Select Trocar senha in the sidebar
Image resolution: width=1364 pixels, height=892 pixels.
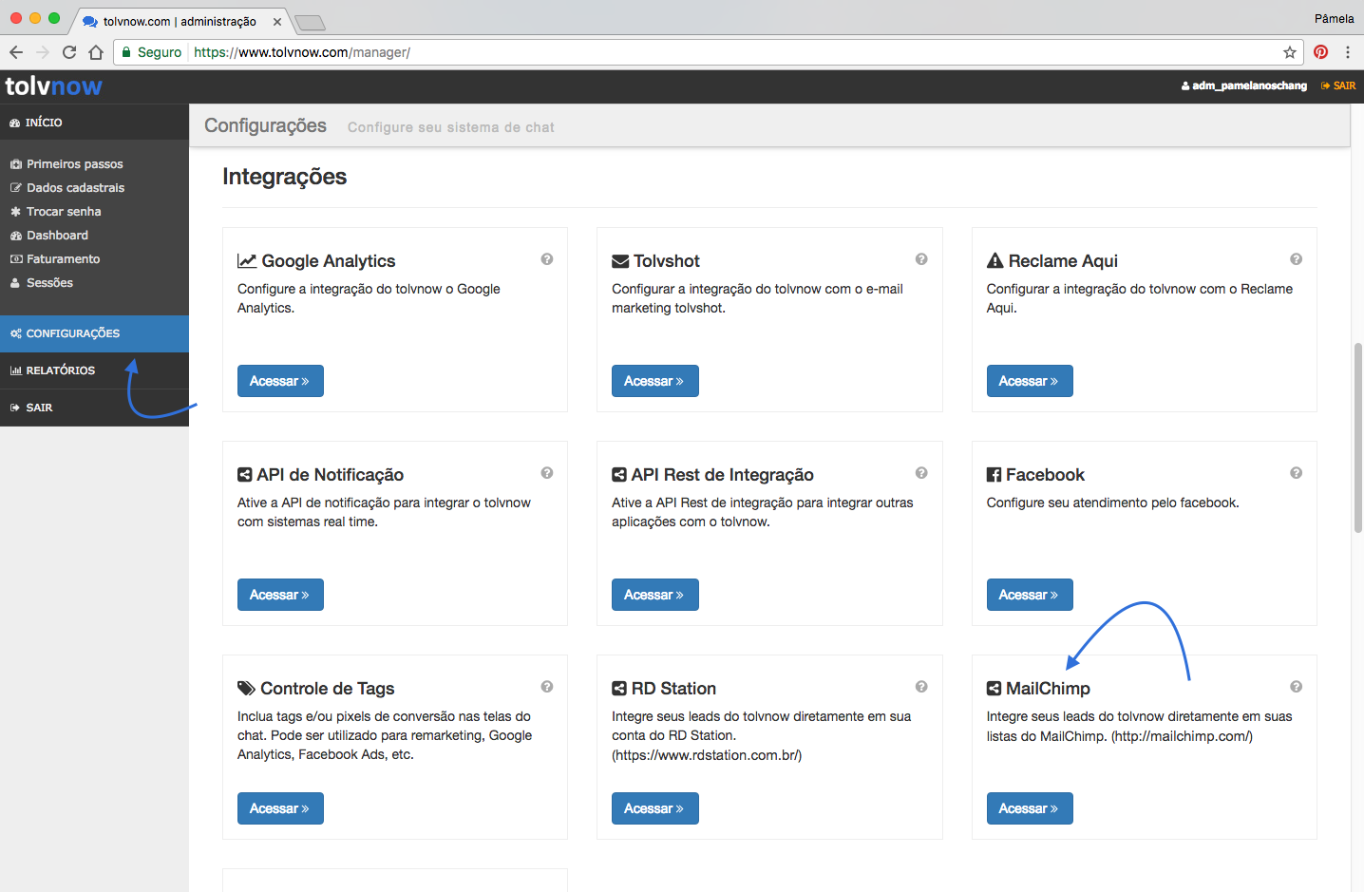(x=64, y=212)
